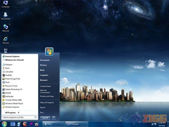Switch to the Computer taskbar window
This screenshot has width=169, height=127.
(x=77, y=124)
